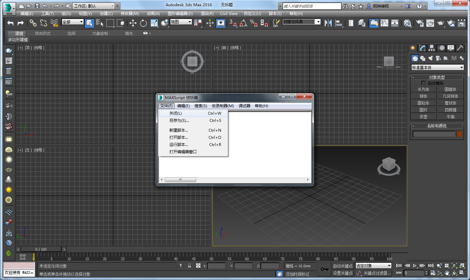Choose the Select and Rotate tool
Image resolution: width=470 pixels, height=280 pixels.
pyautogui.click(x=143, y=23)
